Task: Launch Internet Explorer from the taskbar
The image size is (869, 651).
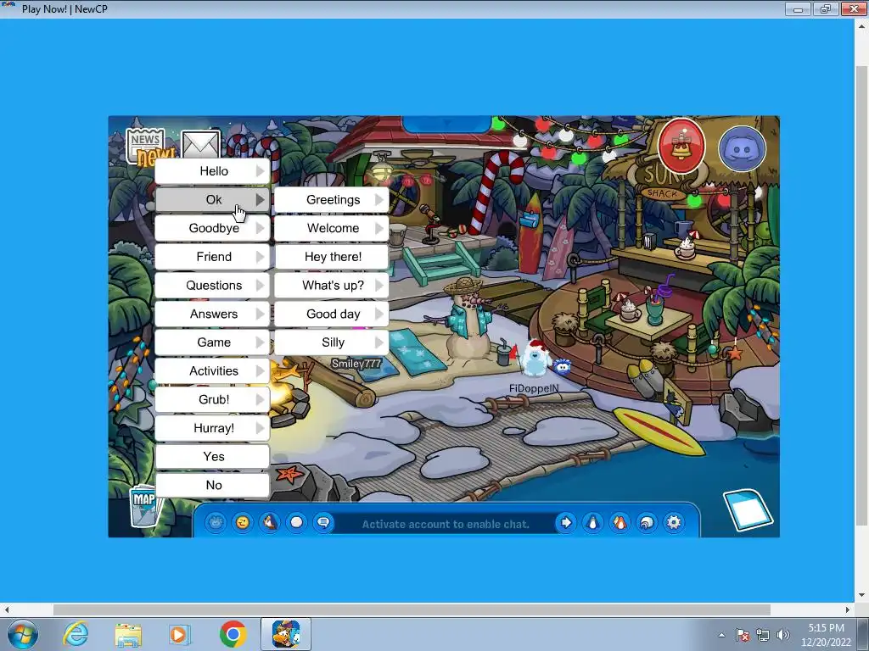Action: pyautogui.click(x=76, y=634)
